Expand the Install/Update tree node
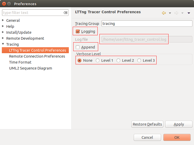This screenshot has width=194, height=145. point(3,32)
